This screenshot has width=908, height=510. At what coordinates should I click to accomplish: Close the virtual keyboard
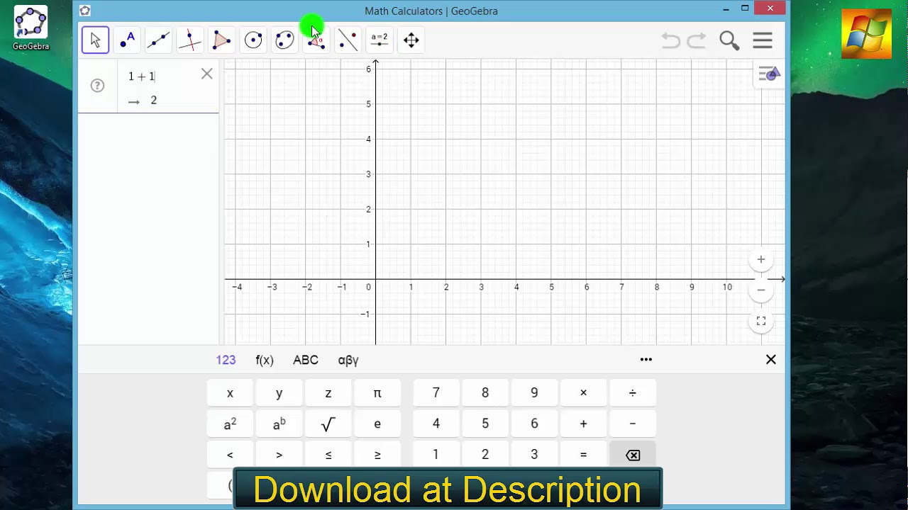771,360
